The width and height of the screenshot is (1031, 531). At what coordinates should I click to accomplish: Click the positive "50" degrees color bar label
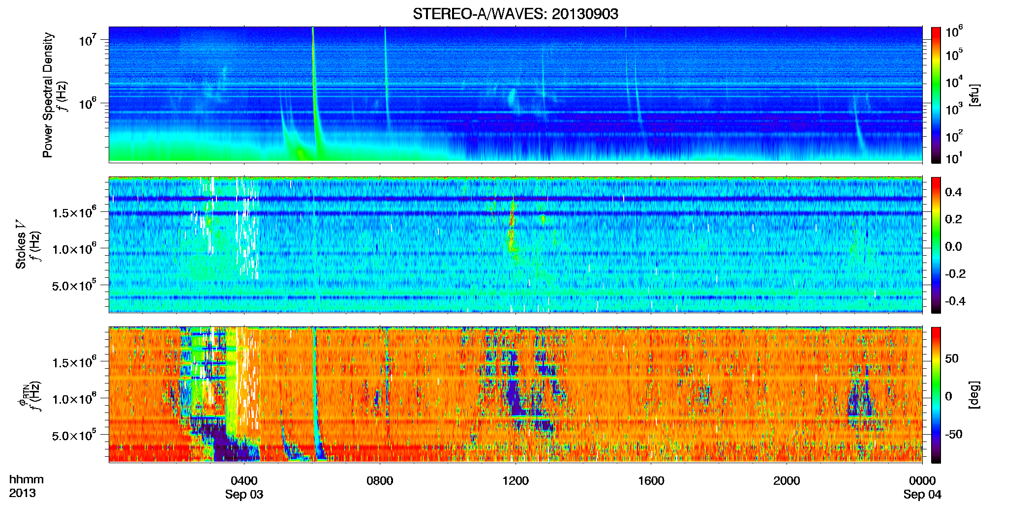point(952,358)
